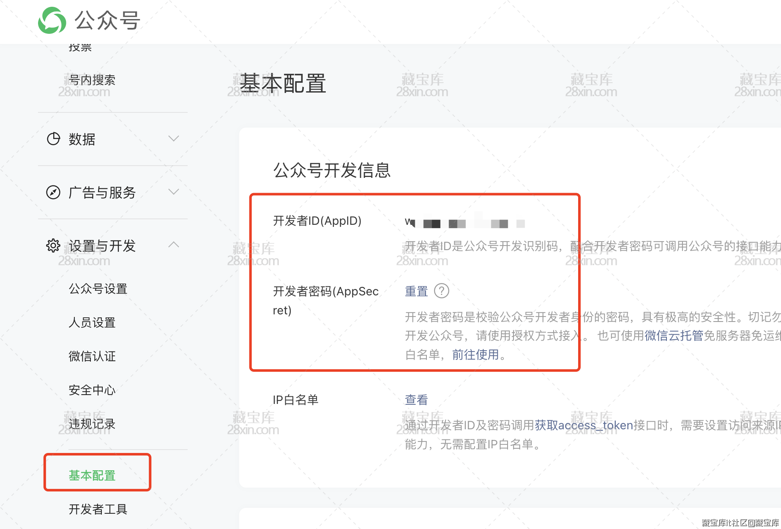Click the pie chart icon beside 数据
The height and width of the screenshot is (529, 781).
pyautogui.click(x=53, y=139)
